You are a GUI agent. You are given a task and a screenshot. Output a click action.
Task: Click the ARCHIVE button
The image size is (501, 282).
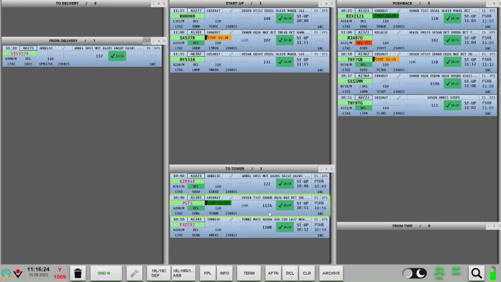(x=330, y=273)
